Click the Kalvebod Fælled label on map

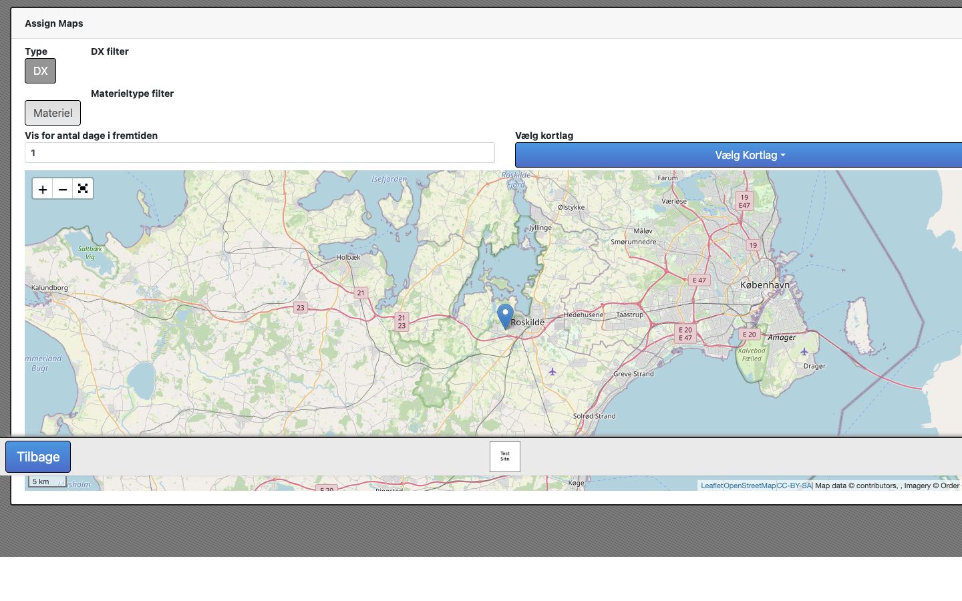pos(752,355)
